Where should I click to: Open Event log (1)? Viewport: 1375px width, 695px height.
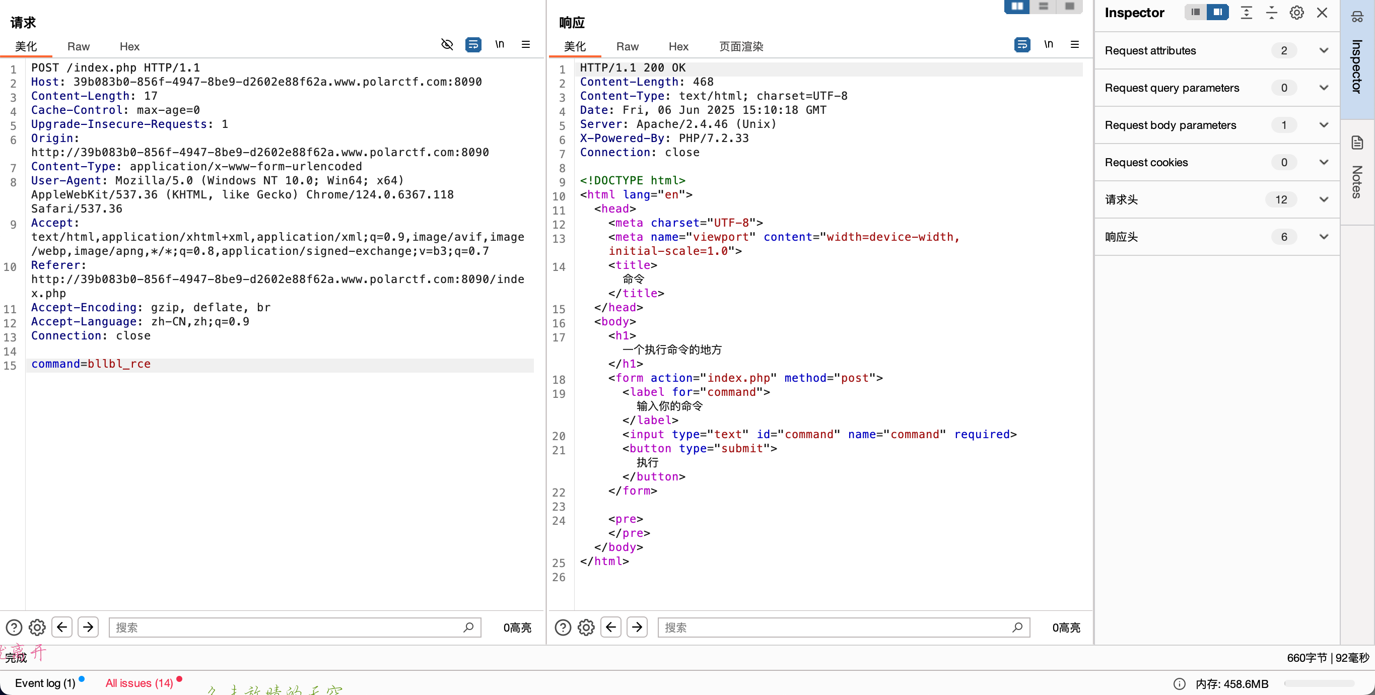45,683
